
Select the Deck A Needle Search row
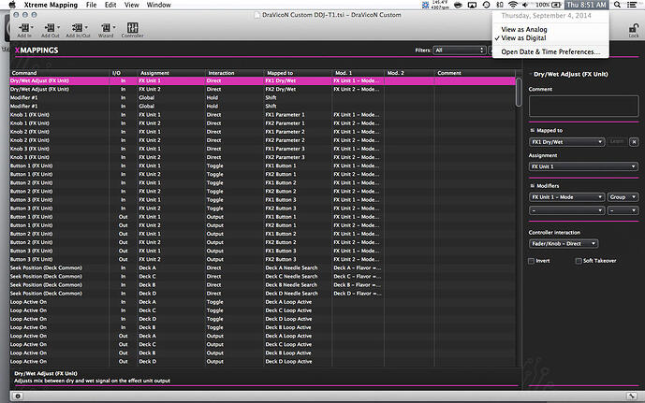pyautogui.click(x=262, y=267)
